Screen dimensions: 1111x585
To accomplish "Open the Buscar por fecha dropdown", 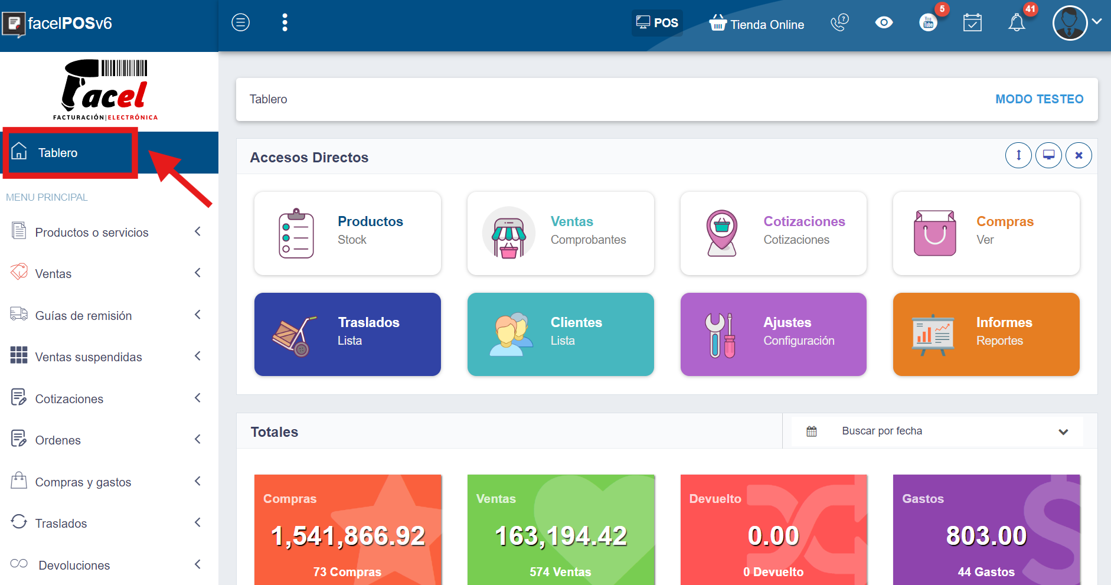I will pyautogui.click(x=937, y=432).
